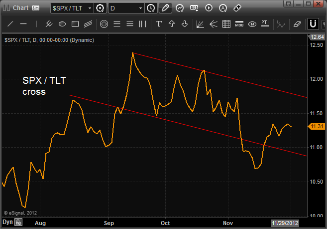Select the eraser tool
The image size is (327, 229).
[297, 24]
